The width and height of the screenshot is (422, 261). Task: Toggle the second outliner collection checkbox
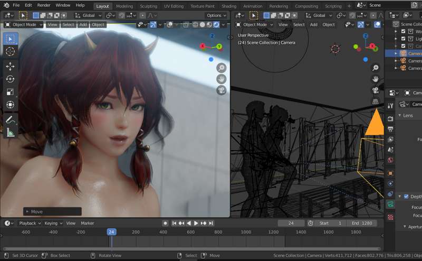pos(403,39)
